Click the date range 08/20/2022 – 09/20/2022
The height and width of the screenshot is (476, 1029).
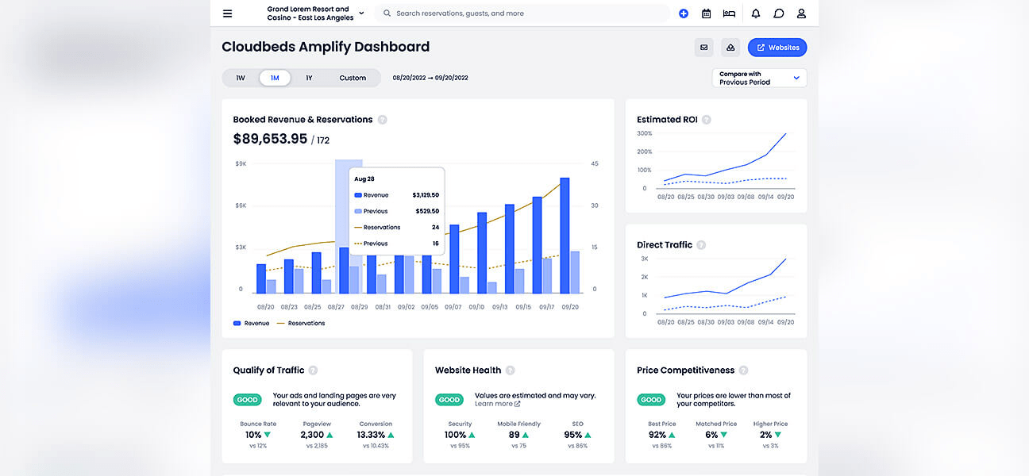pyautogui.click(x=430, y=78)
